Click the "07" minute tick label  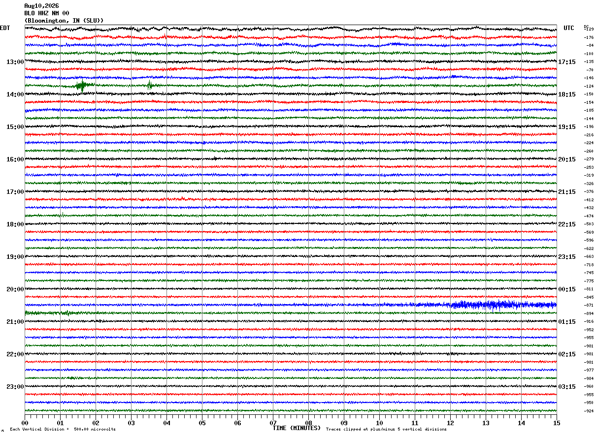[x=273, y=423]
